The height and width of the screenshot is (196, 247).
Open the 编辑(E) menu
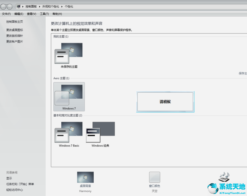(19, 14)
